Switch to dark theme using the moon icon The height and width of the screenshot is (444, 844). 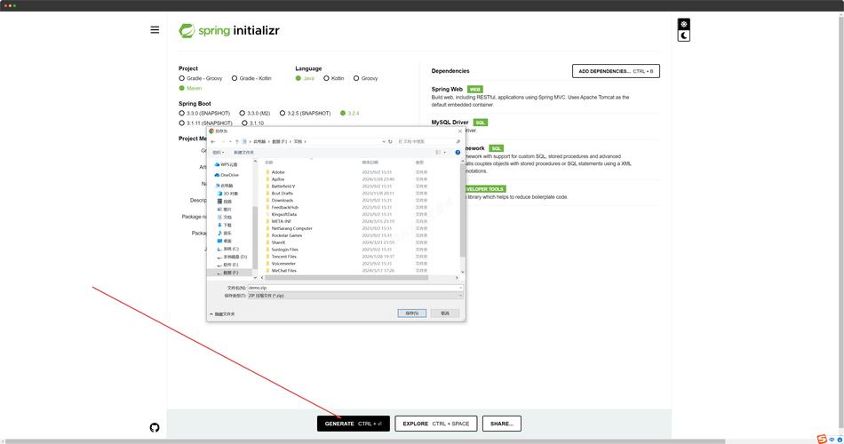(x=683, y=36)
